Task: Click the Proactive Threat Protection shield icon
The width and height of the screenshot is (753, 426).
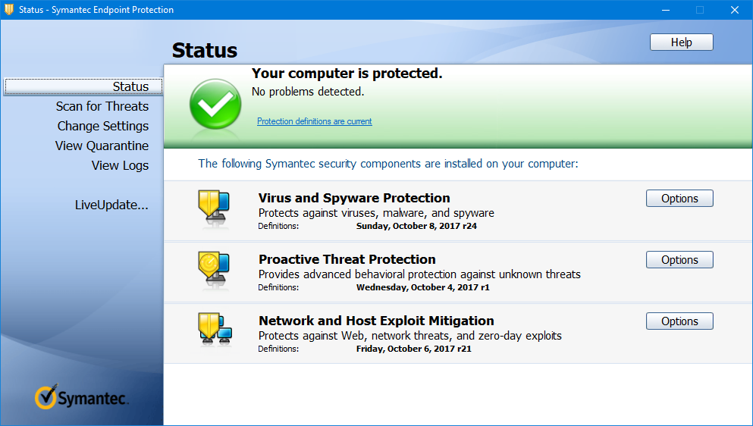Action: [212, 270]
